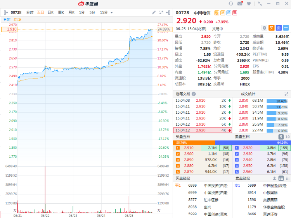Collapse the right quote panel icon
The width and height of the screenshot is (291, 218).
point(168,12)
